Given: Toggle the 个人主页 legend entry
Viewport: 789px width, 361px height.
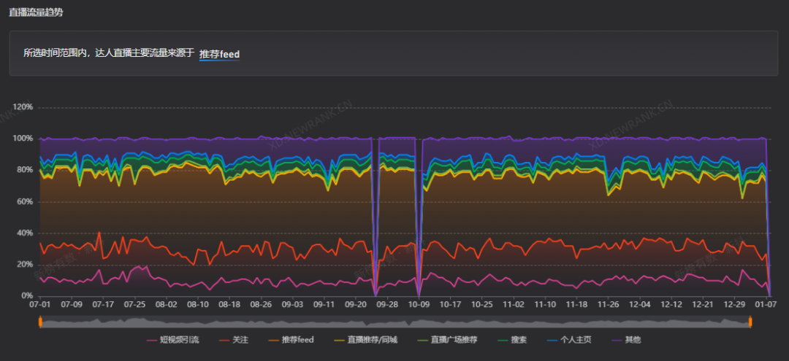Looking at the screenshot, I should click(568, 340).
